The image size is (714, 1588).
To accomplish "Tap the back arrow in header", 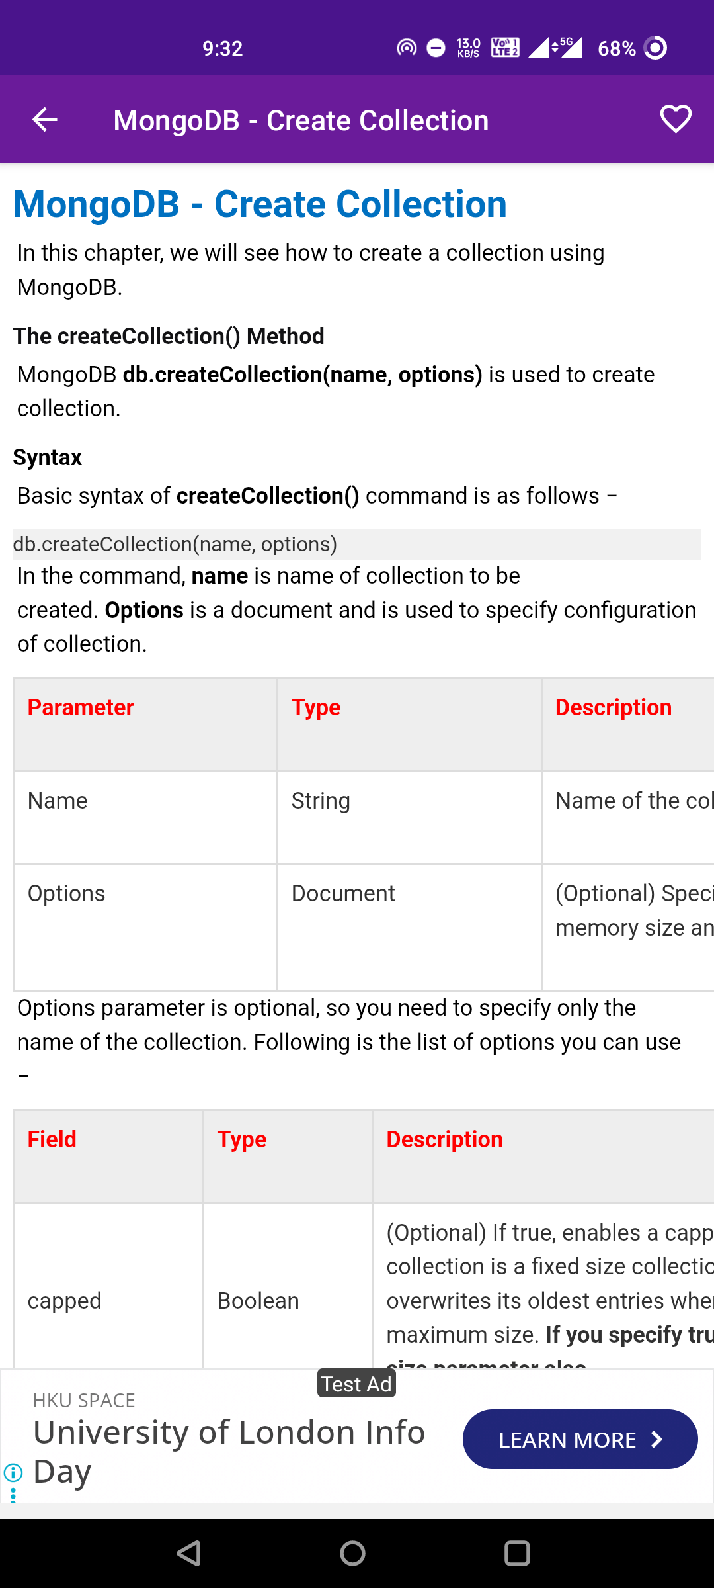I will click(45, 120).
